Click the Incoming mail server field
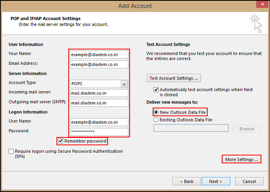The height and width of the screenshot is (192, 270). pyautogui.click(x=99, y=93)
